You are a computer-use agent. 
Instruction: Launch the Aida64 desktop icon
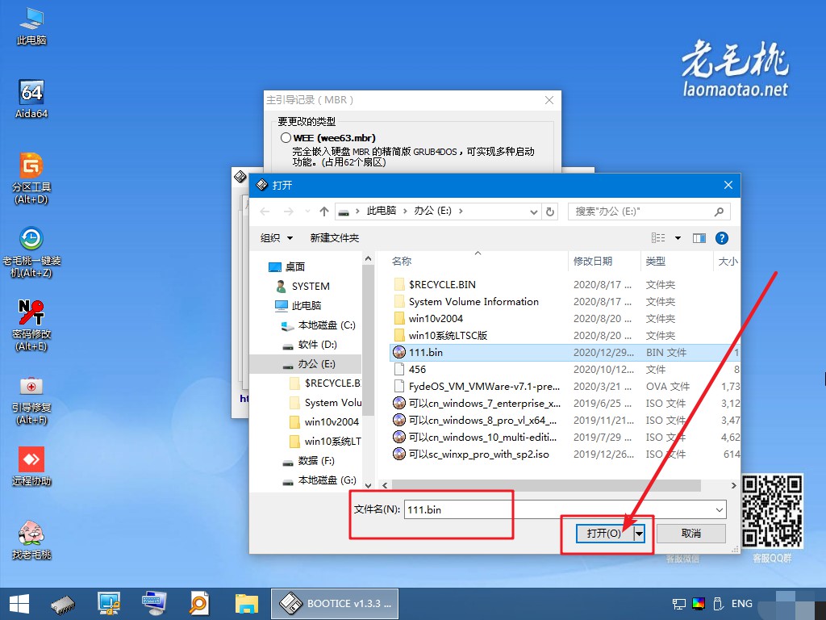31,98
